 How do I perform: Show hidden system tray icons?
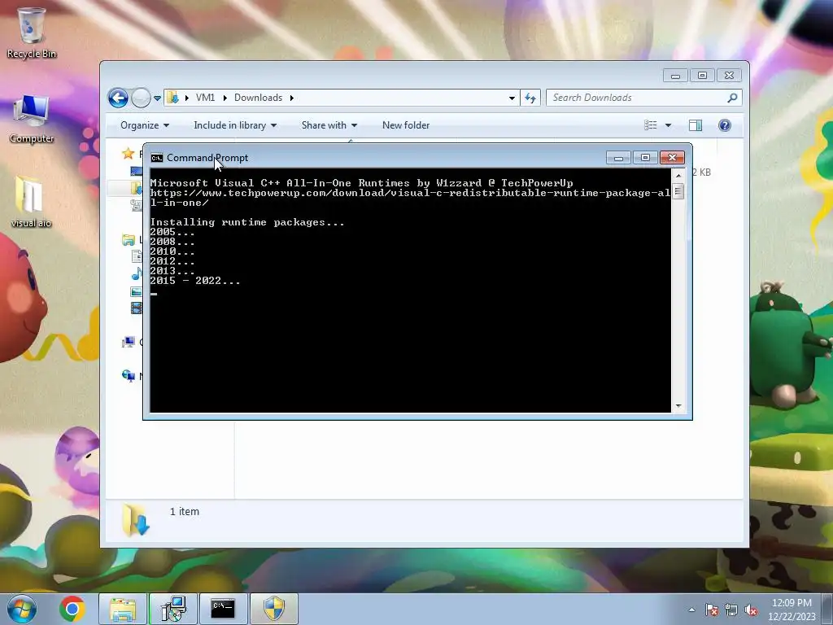point(691,610)
